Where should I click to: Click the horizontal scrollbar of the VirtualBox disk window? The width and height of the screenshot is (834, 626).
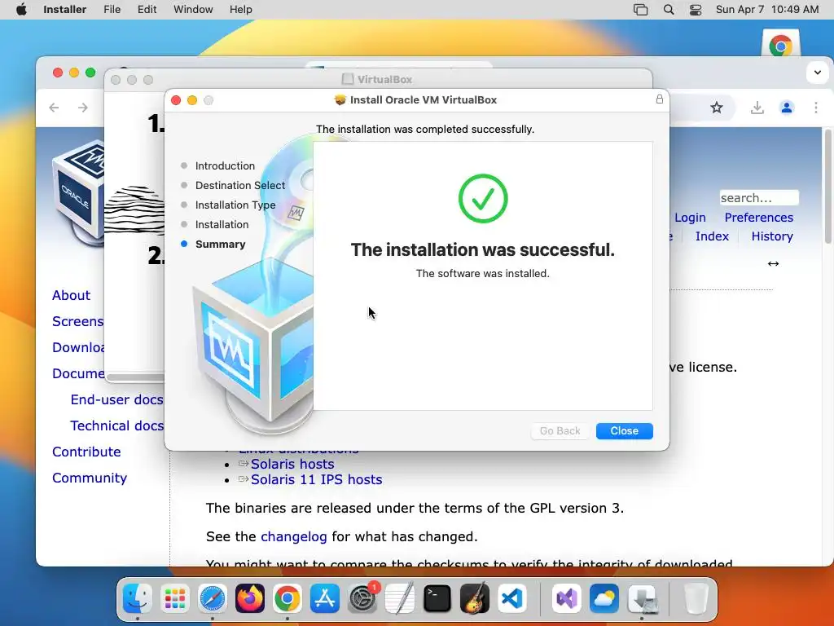click(x=136, y=377)
